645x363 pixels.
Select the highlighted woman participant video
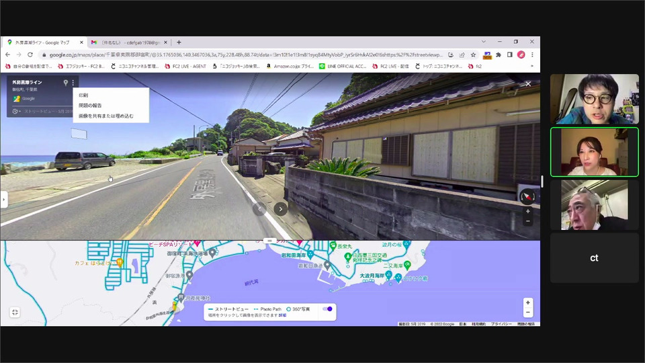coord(595,153)
